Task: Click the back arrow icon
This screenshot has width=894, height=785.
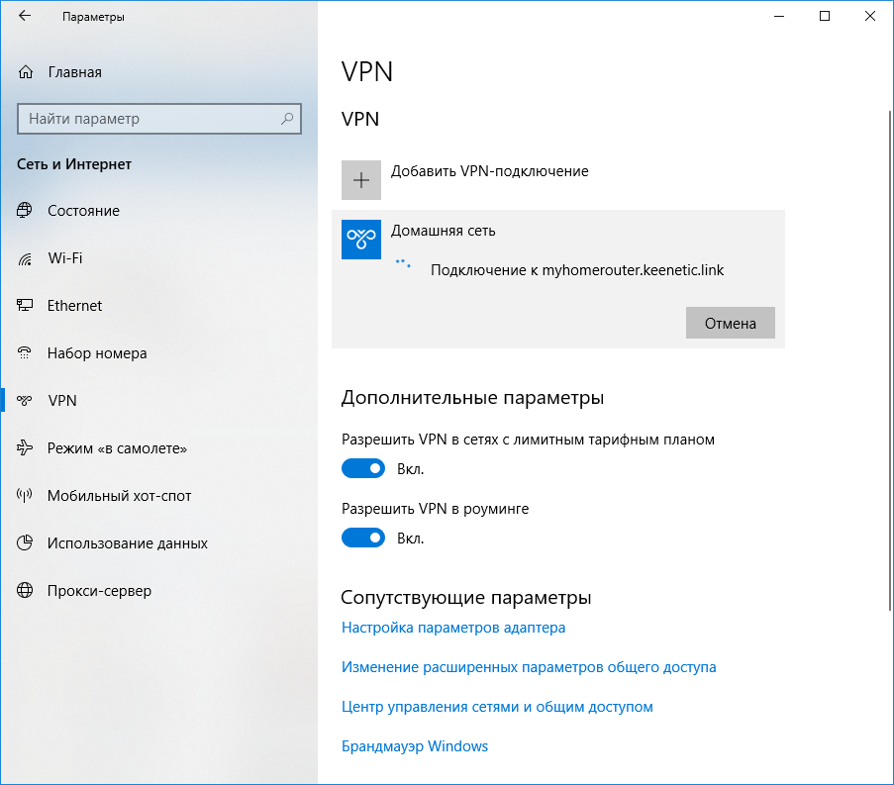Action: pos(25,17)
